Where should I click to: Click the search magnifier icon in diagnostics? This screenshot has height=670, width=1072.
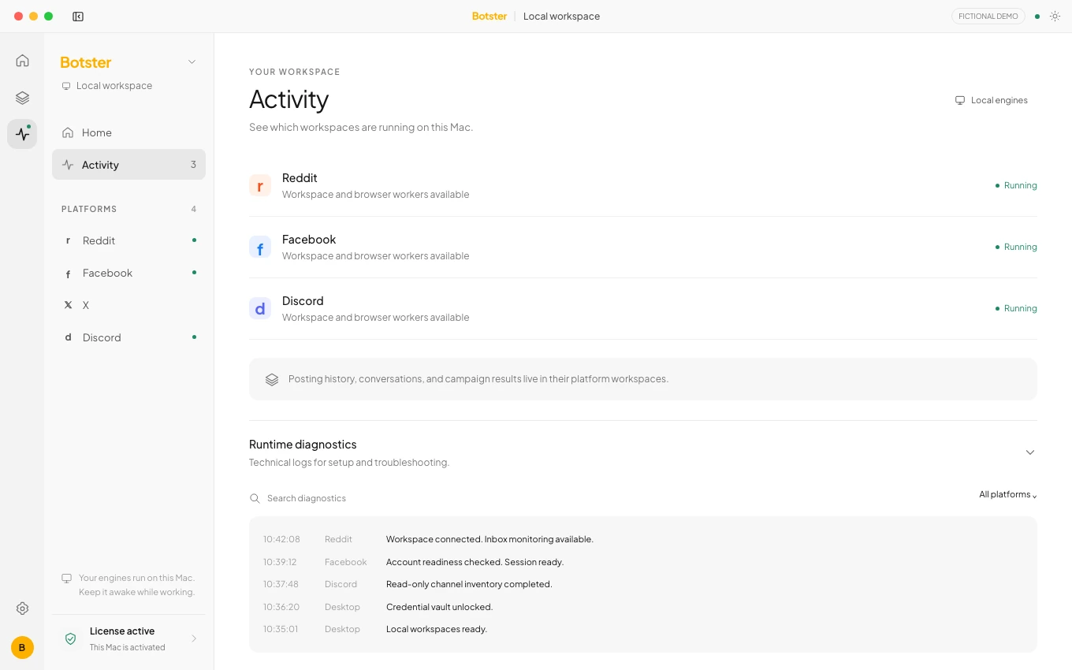point(255,498)
